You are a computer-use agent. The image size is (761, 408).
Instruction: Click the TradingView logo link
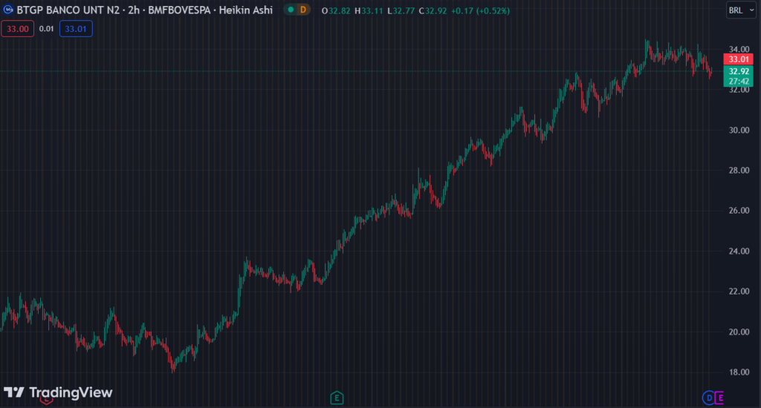58,392
